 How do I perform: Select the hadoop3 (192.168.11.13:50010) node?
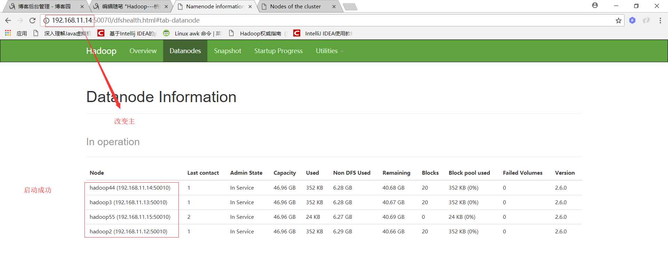pyautogui.click(x=128, y=202)
